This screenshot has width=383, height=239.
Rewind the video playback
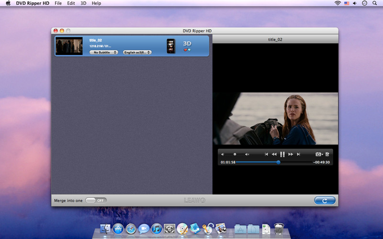274,154
